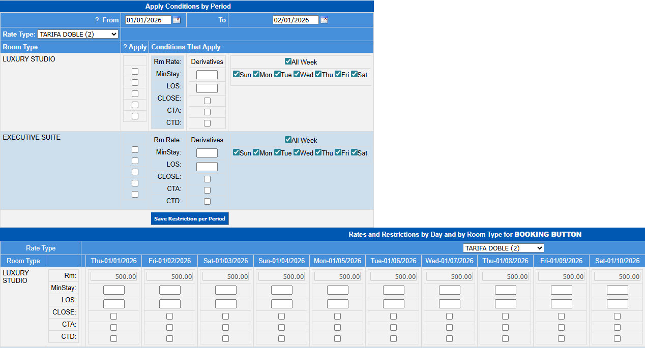Image resolution: width=645 pixels, height=348 pixels.
Task: Click Save Restriction per Period button
Action: [x=190, y=218]
